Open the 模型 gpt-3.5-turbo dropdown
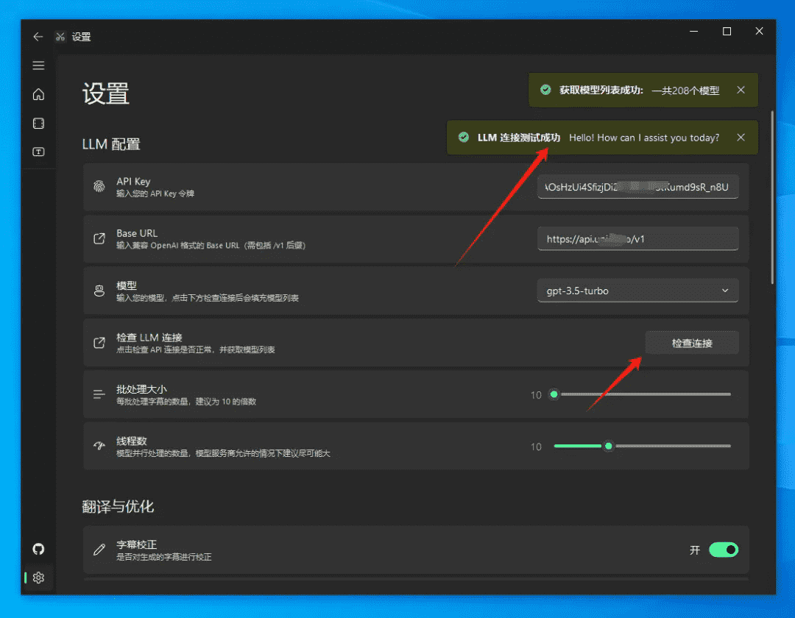This screenshot has height=618, width=795. pyautogui.click(x=637, y=291)
